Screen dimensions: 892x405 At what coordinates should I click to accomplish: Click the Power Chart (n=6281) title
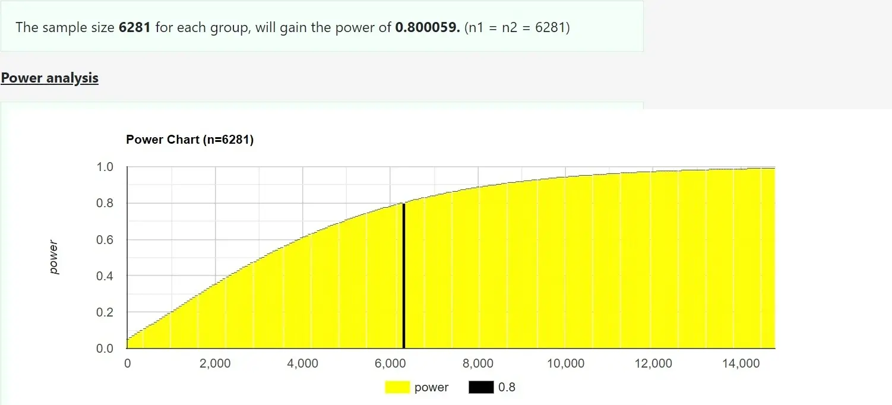pos(189,140)
